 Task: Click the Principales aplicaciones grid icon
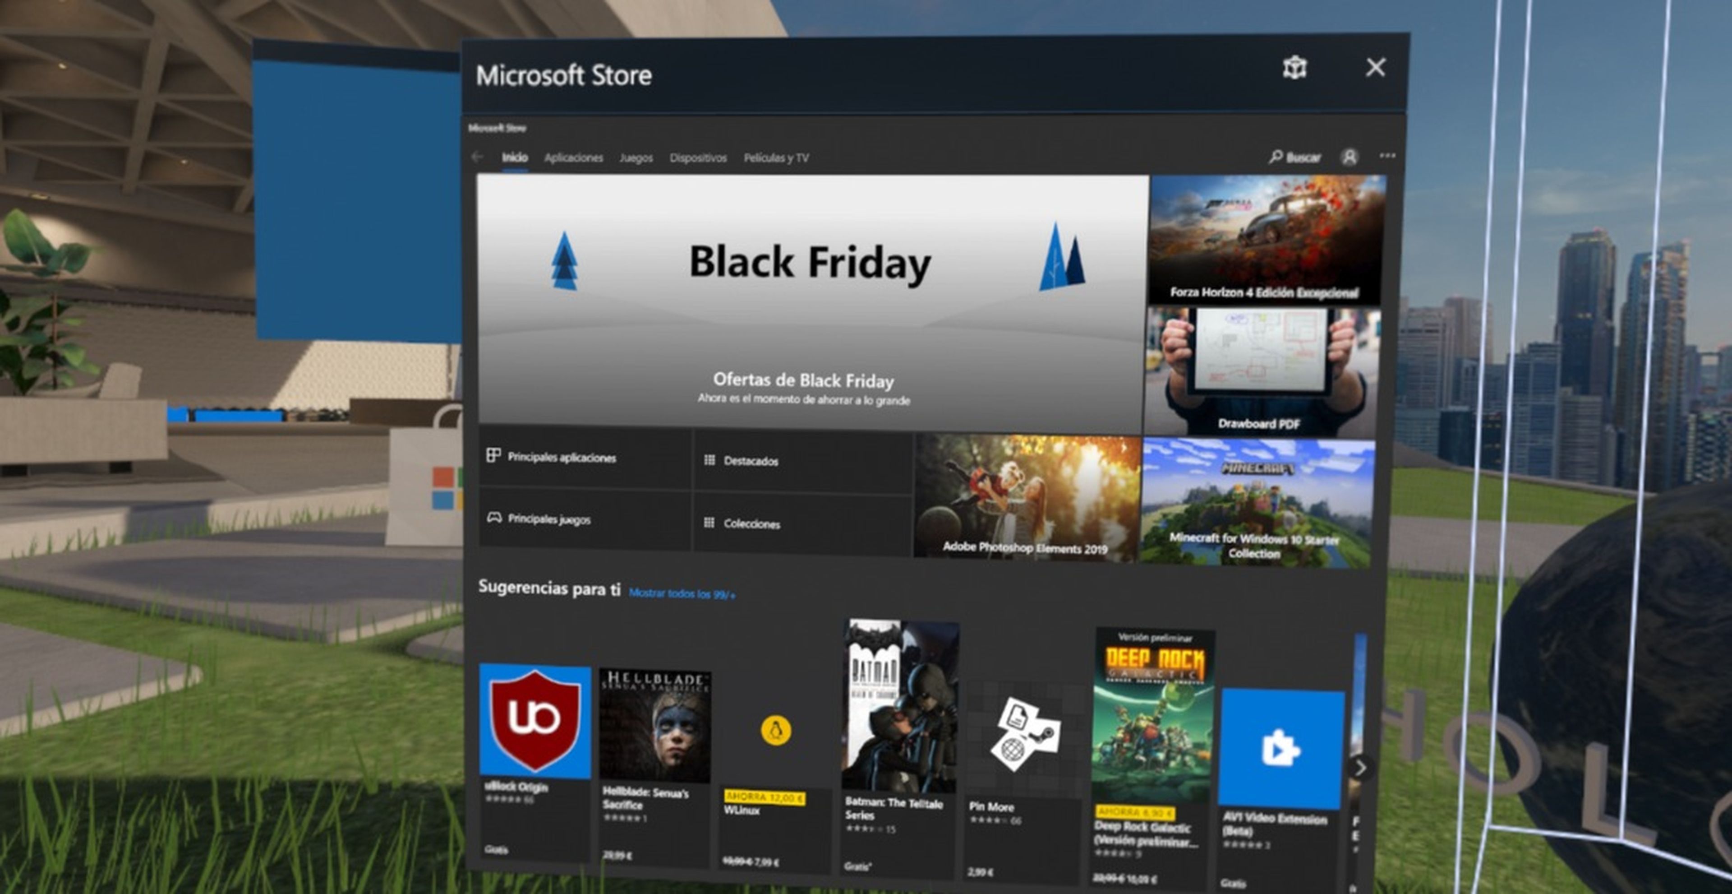click(493, 455)
